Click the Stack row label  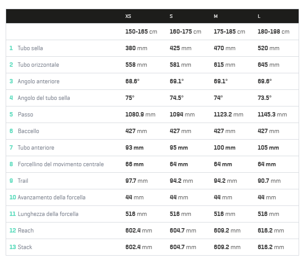click(25, 247)
